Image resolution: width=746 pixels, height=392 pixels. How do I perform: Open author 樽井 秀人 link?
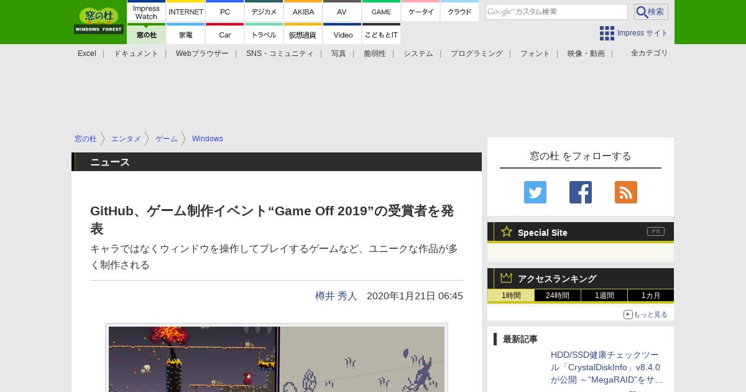[336, 296]
